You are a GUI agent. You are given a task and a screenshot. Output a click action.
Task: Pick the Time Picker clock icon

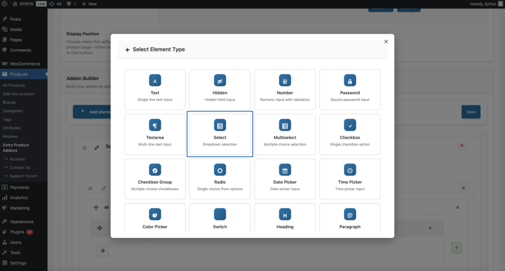click(350, 170)
